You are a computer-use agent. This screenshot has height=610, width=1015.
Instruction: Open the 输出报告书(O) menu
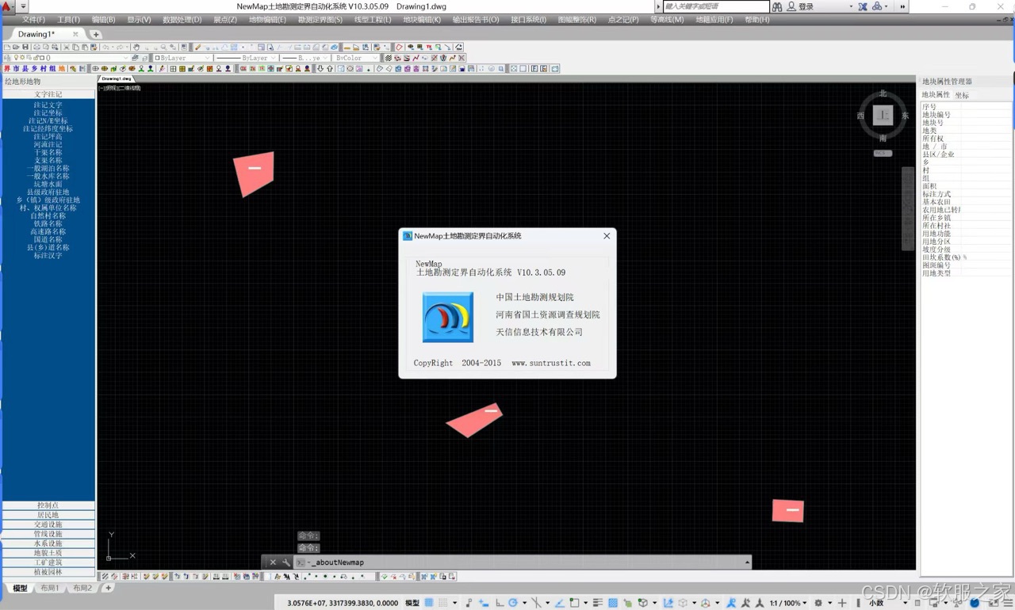(x=476, y=20)
